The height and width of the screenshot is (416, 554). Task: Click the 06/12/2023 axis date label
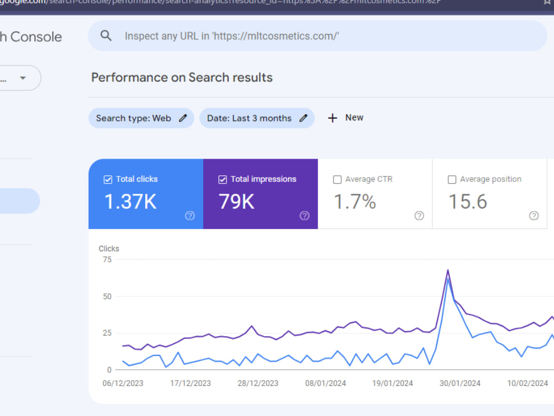click(x=123, y=383)
